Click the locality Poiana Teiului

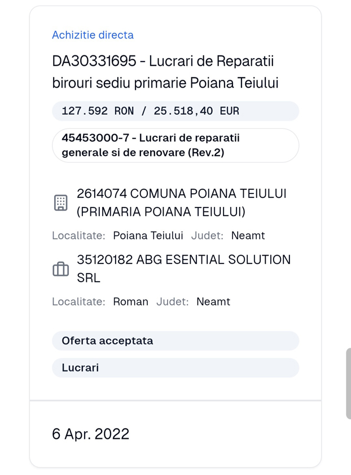149,235
